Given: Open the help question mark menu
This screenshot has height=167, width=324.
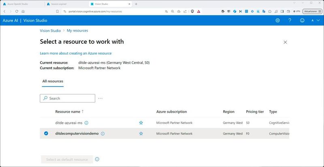Looking at the screenshot, I should [x=290, y=20].
